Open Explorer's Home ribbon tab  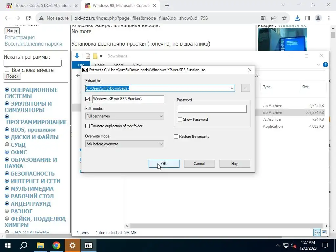click(x=100, y=65)
